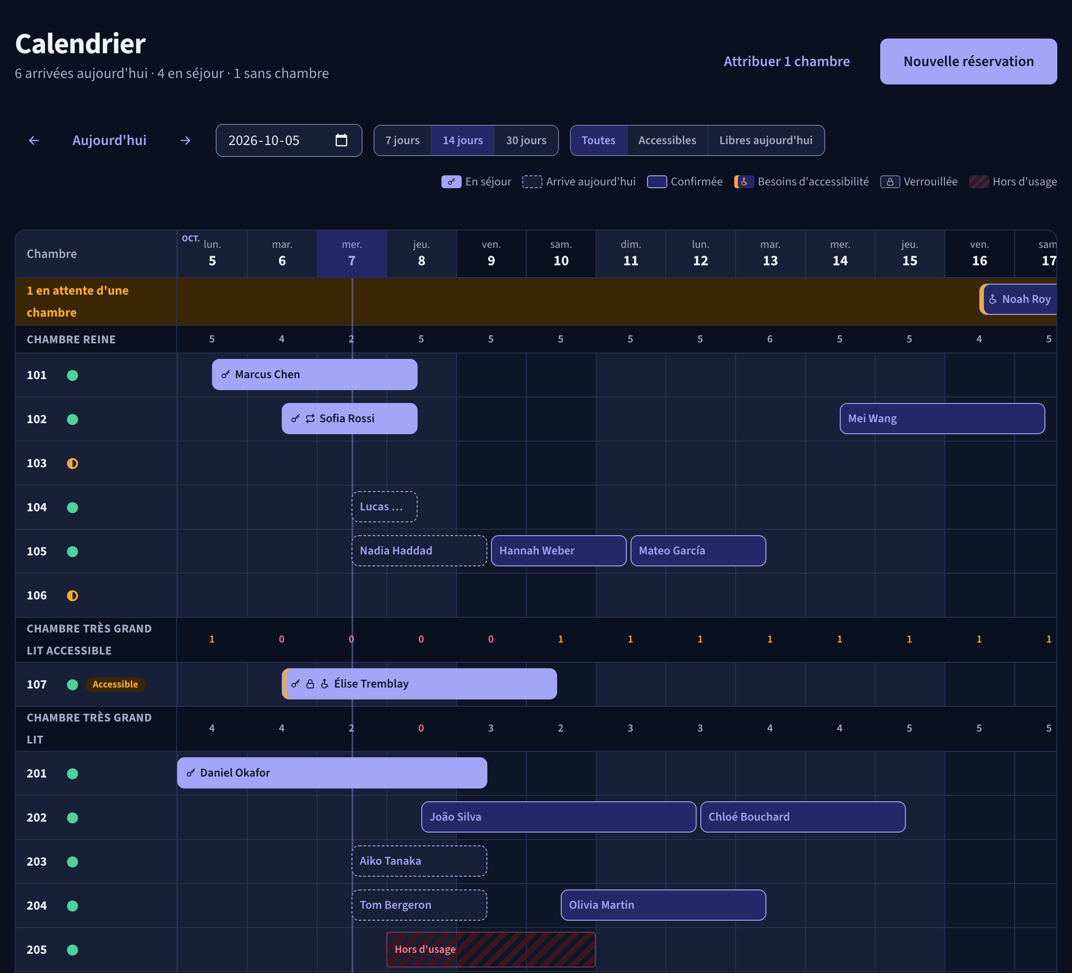1072x973 pixels.
Task: Click the Accessible badge on room 107
Action: click(115, 684)
